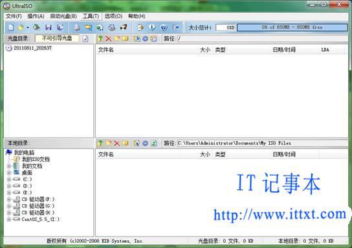The height and width of the screenshot is (248, 352).
Task: Click the round icon after gear in 光盘目录 toolbar
Action: point(153,39)
